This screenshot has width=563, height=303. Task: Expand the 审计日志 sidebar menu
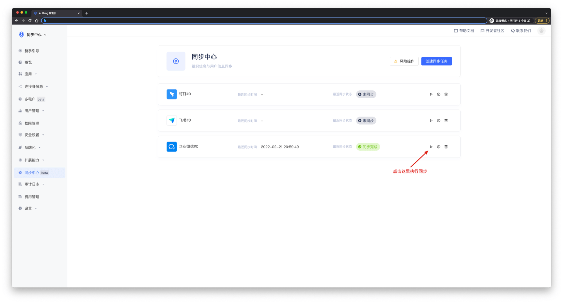(32, 184)
